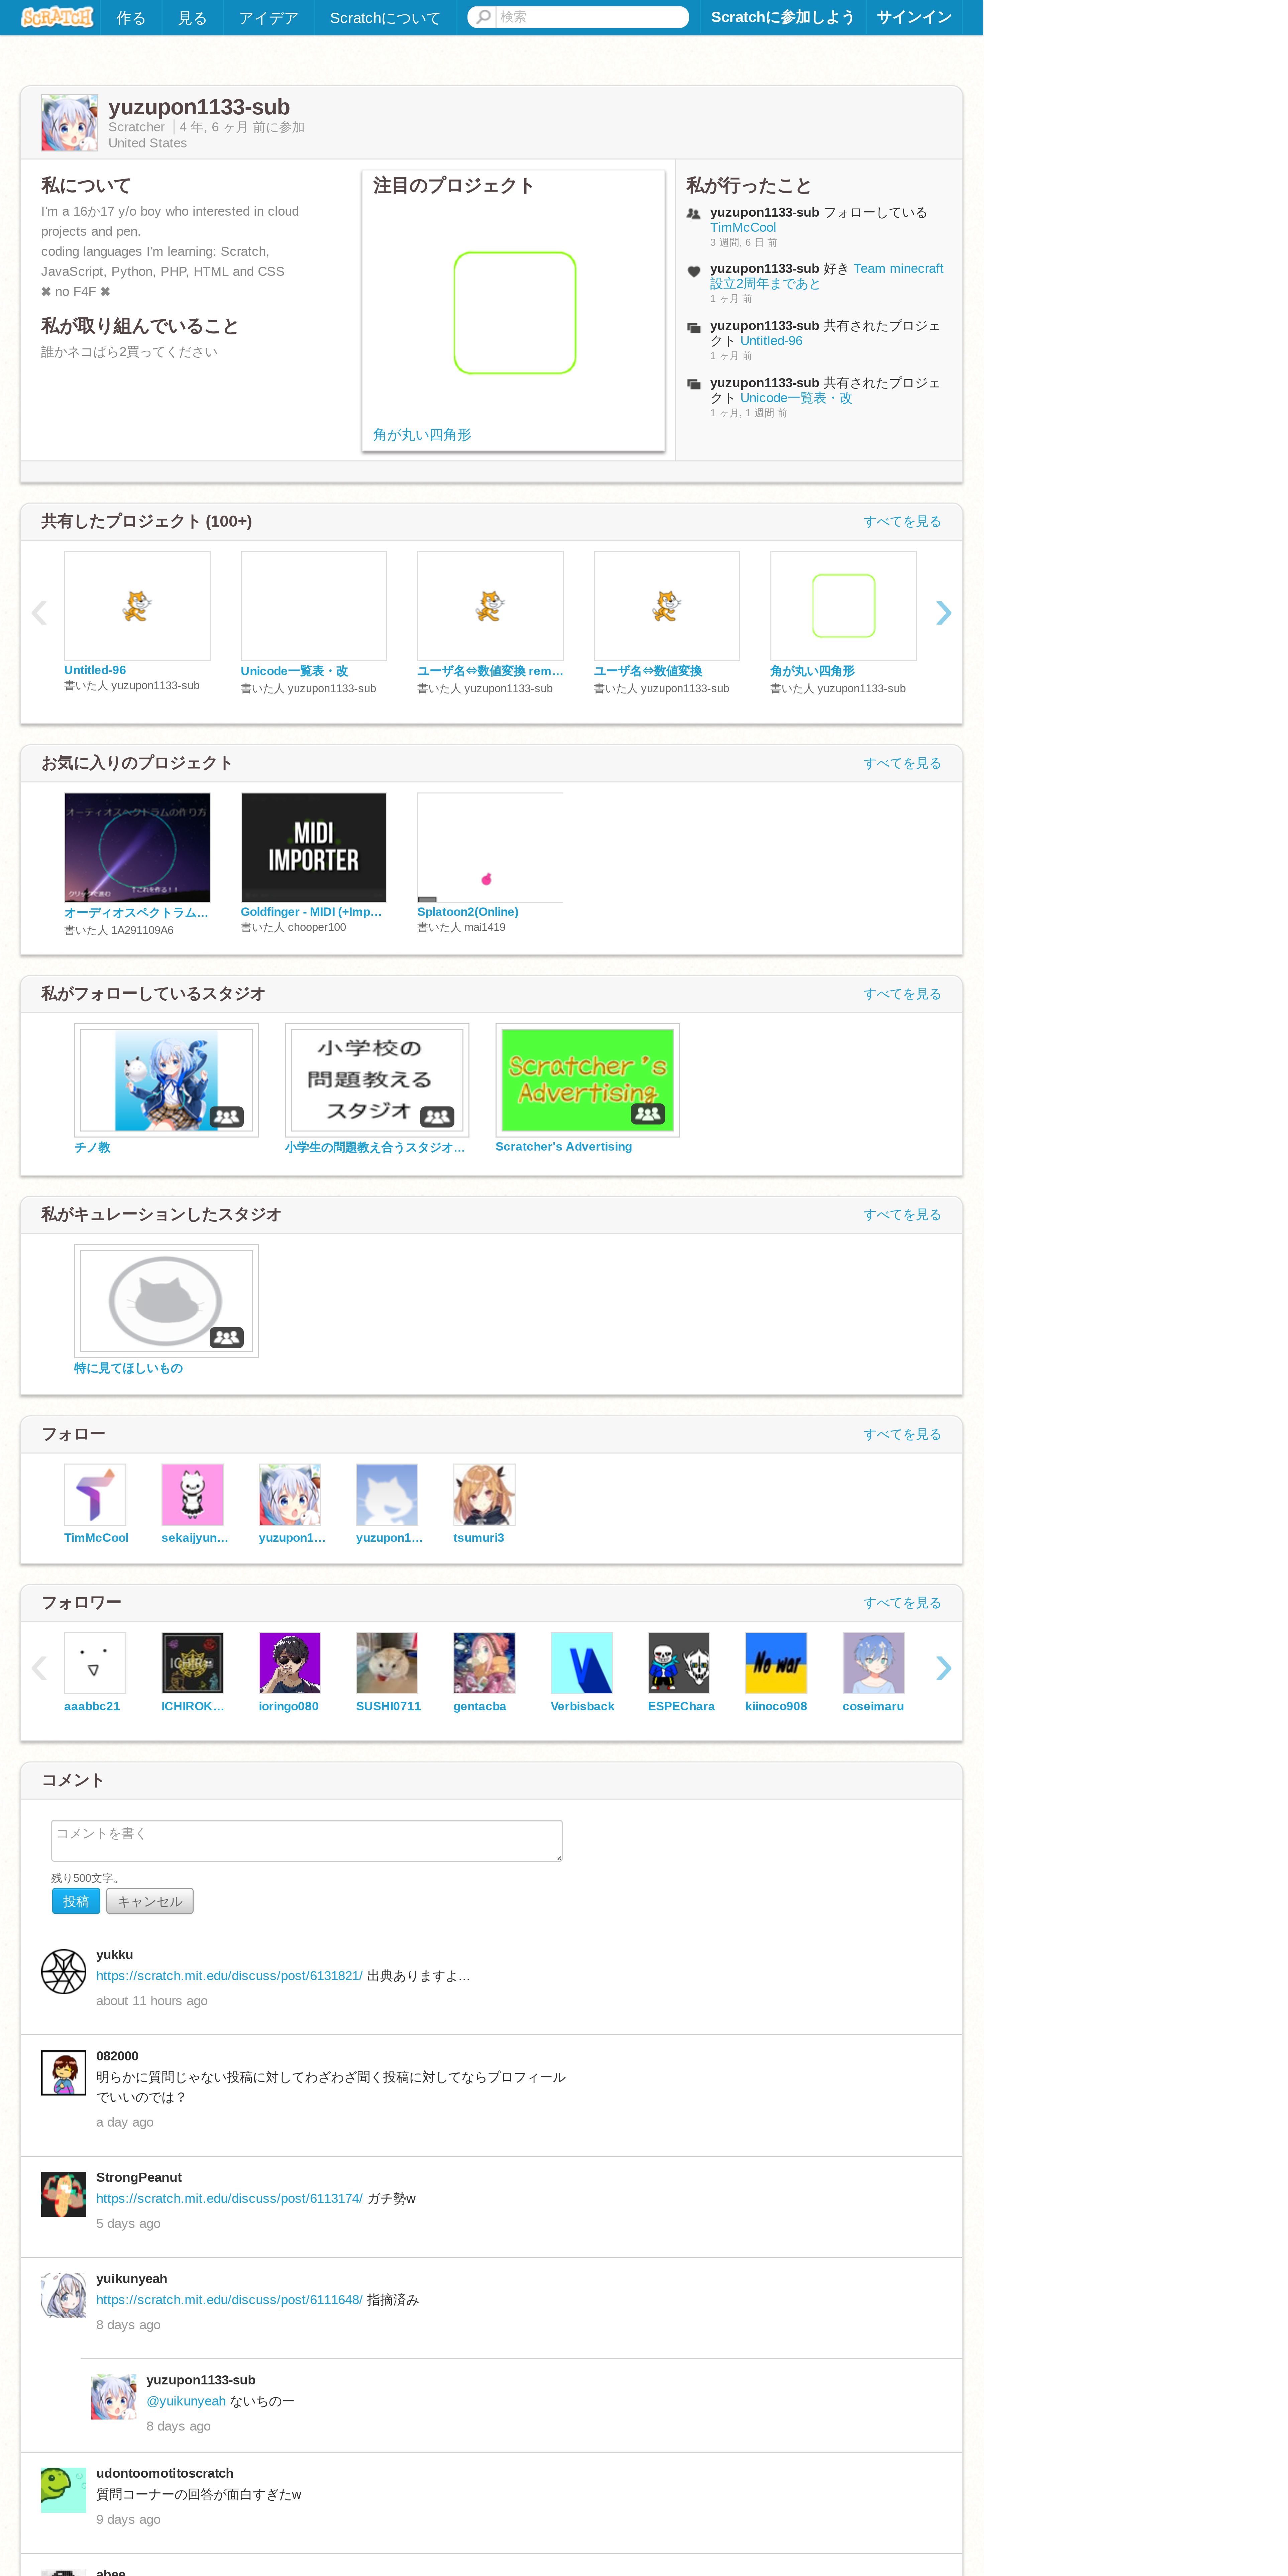Open the 見る menu item
Viewport: 1288px width, 2576px height.
tap(192, 18)
